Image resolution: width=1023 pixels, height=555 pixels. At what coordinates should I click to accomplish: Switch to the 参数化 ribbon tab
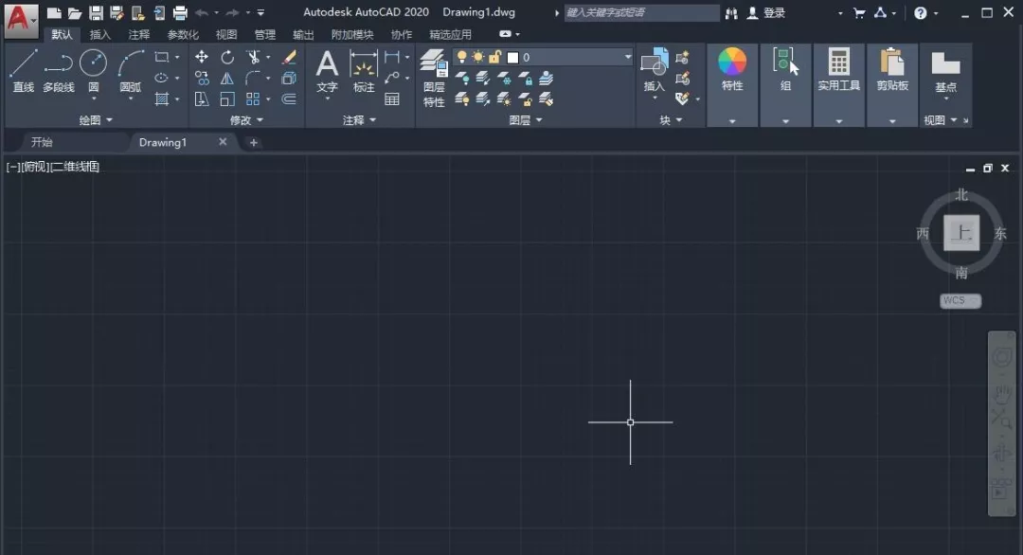pyautogui.click(x=183, y=34)
